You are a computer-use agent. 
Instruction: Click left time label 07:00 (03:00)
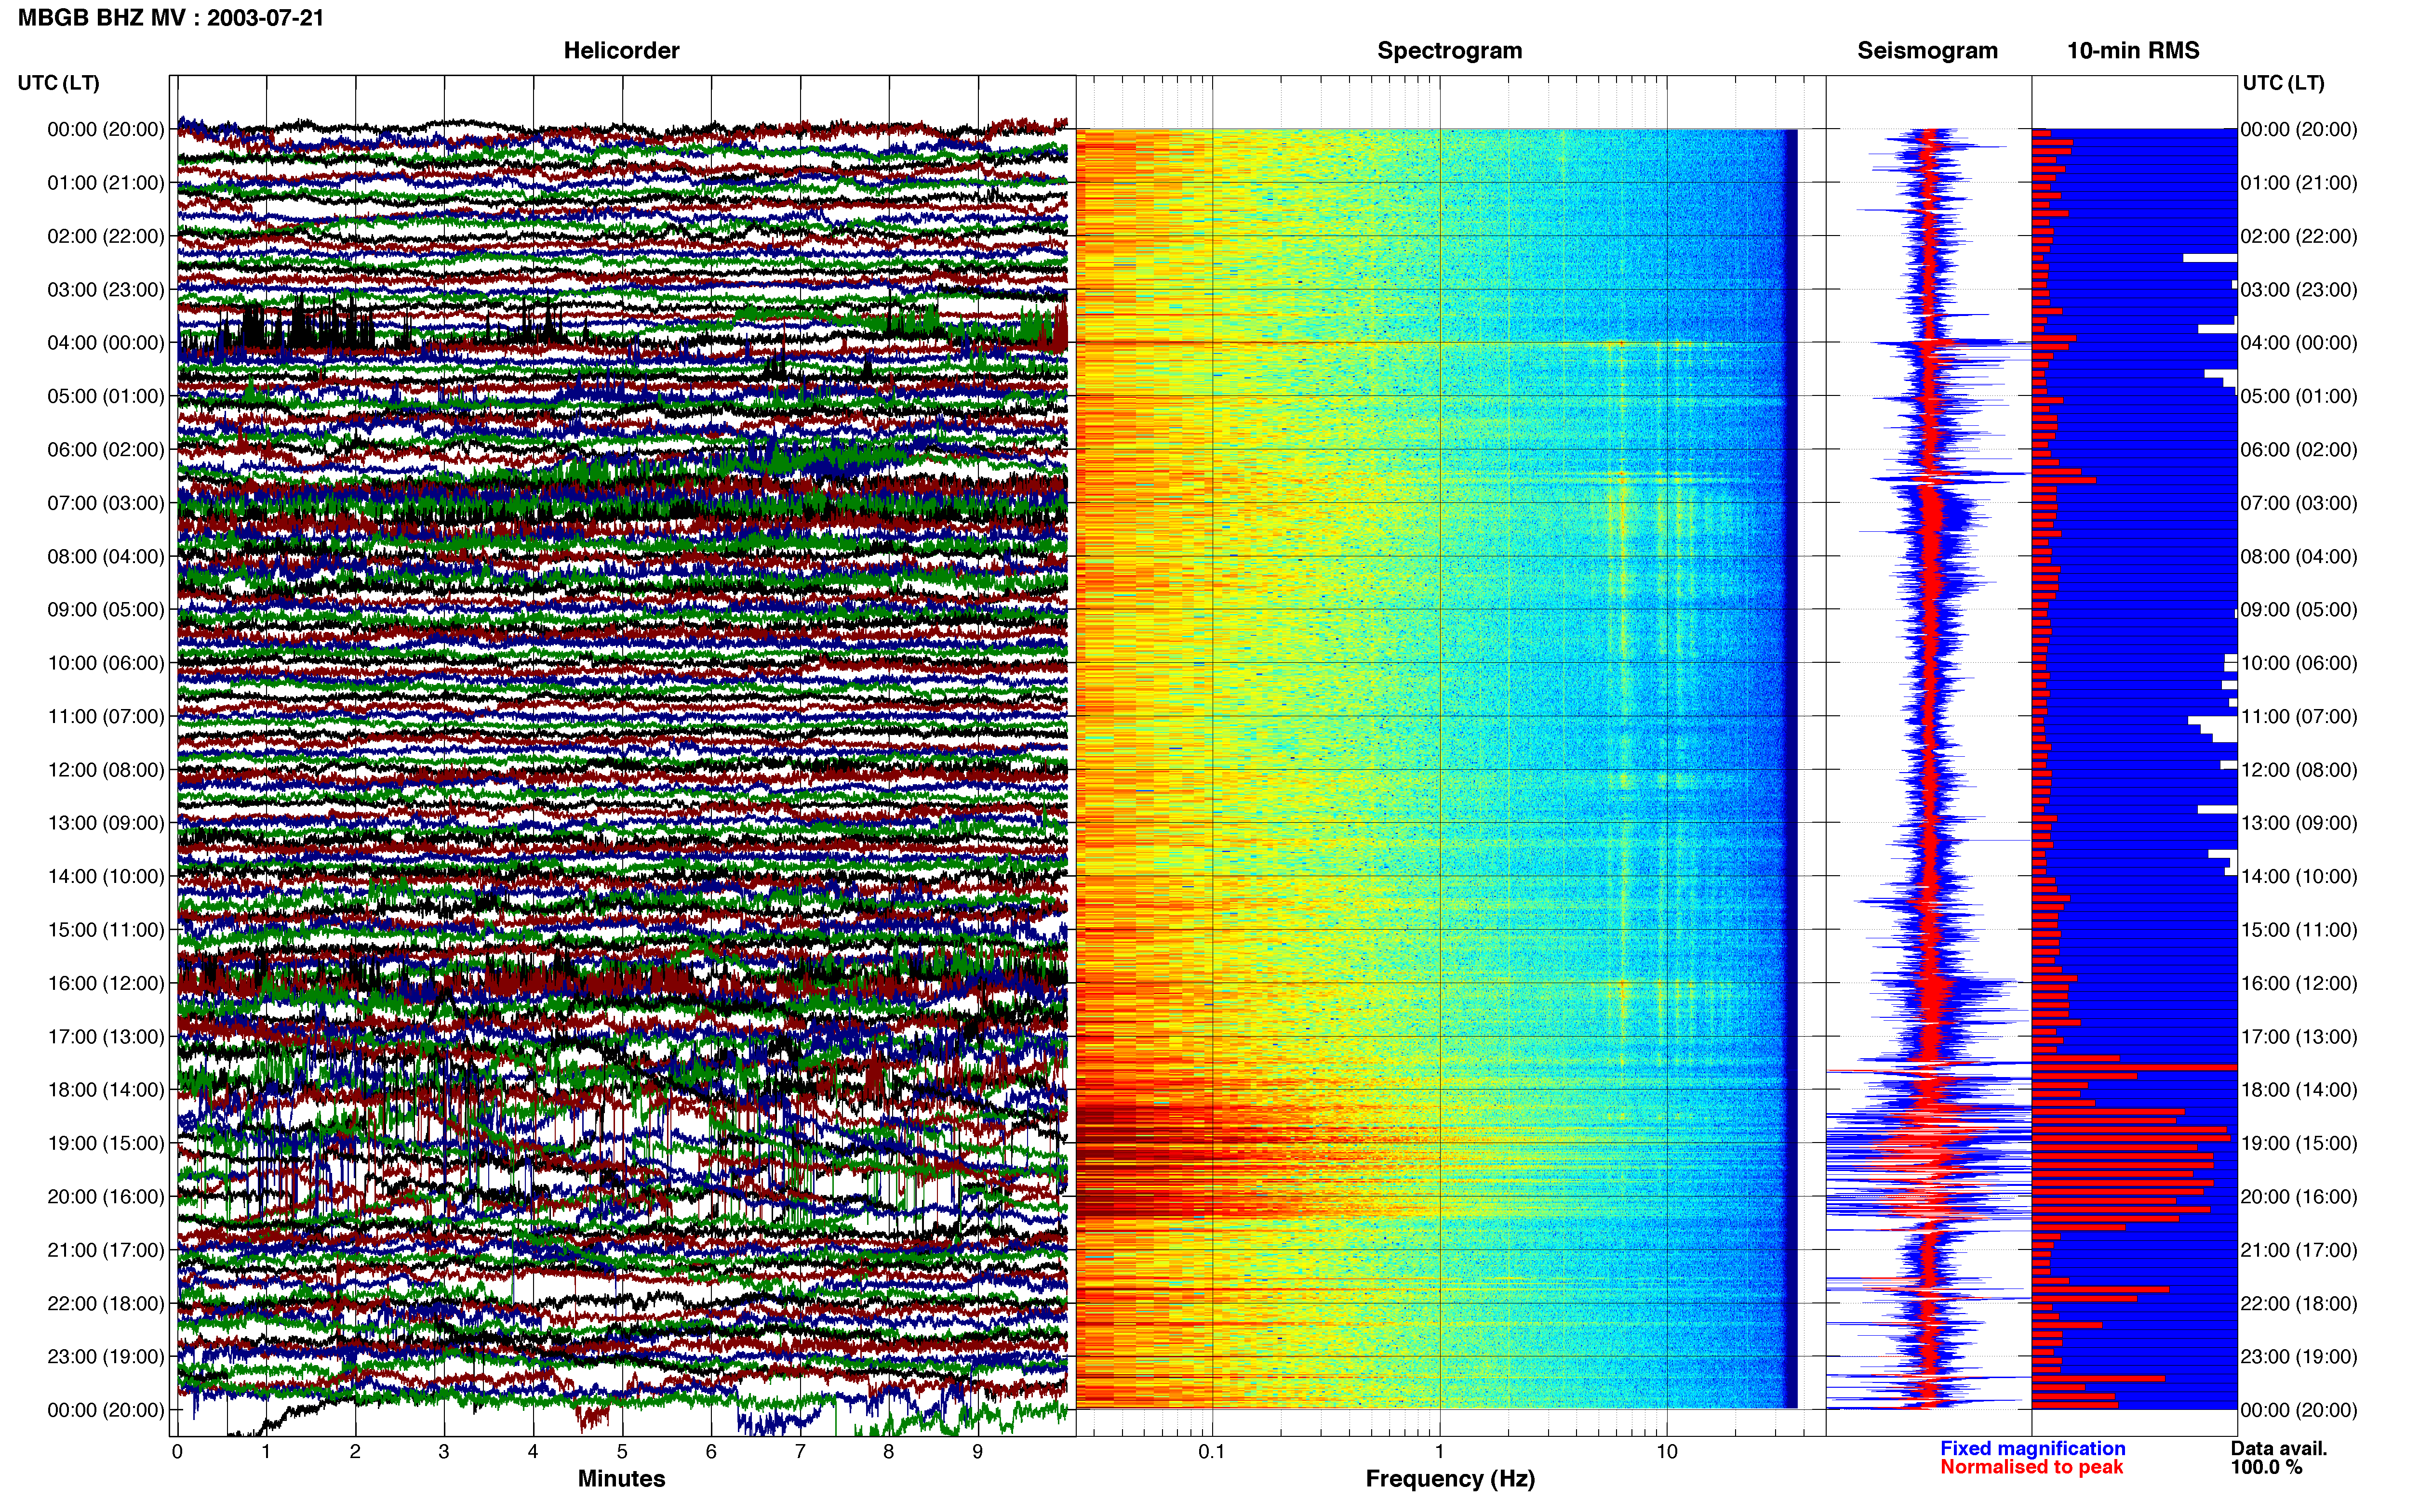tap(106, 503)
